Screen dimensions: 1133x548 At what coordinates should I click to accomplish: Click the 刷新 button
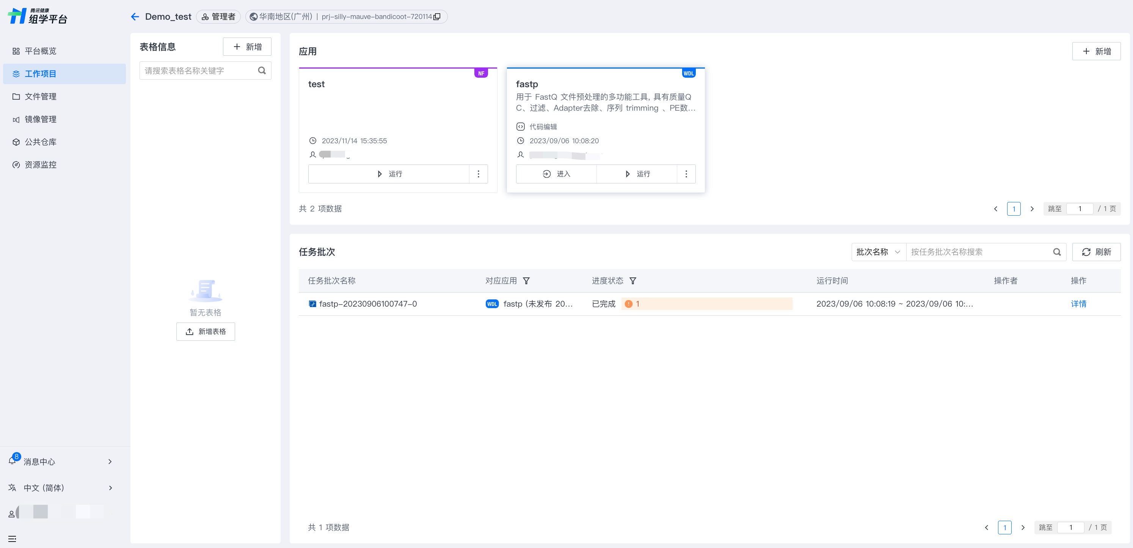1096,252
